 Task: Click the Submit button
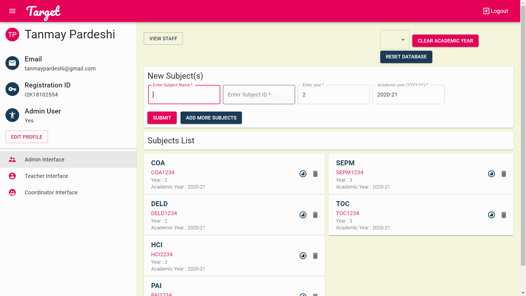[162, 118]
